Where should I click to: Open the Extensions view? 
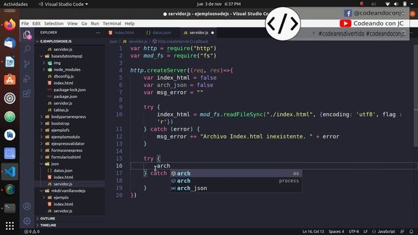[x=27, y=93]
